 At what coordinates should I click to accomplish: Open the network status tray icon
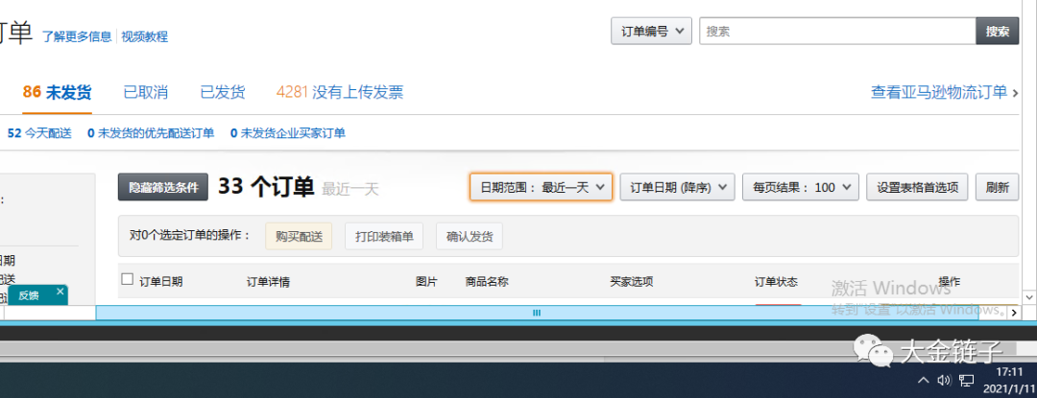(966, 380)
